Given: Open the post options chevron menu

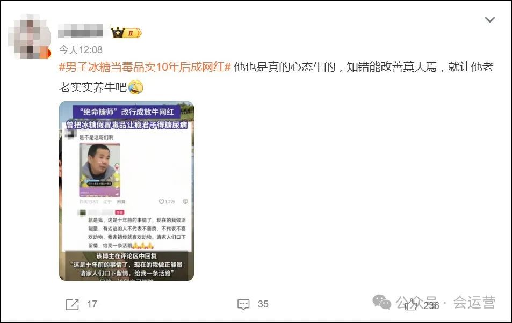Looking at the screenshot, I should point(489,20).
